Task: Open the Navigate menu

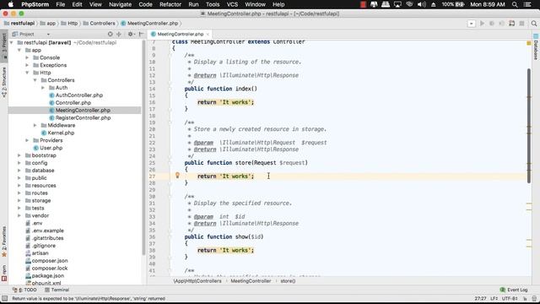Action: (120, 4)
